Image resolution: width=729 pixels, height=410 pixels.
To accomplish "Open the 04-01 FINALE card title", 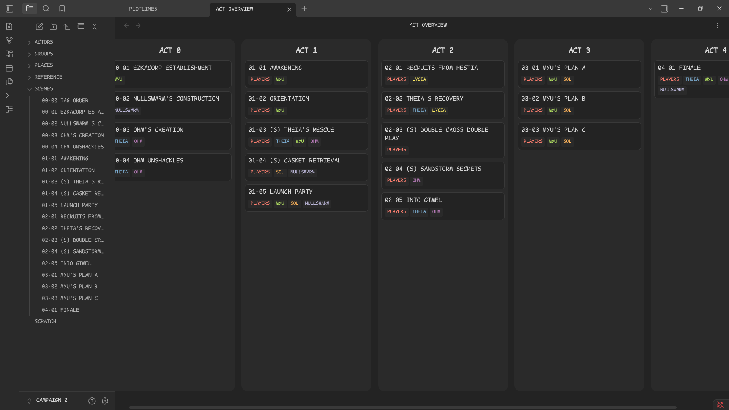I will (x=679, y=68).
